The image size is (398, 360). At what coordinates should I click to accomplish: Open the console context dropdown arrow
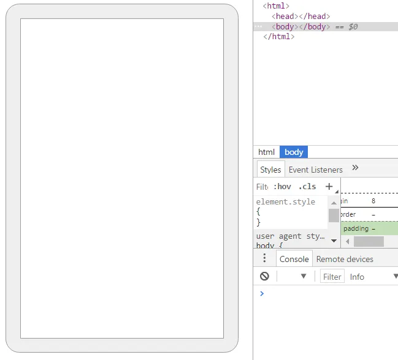[x=304, y=276]
